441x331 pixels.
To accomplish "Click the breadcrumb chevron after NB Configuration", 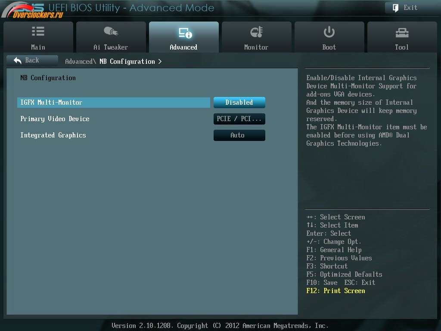I will tap(160, 61).
